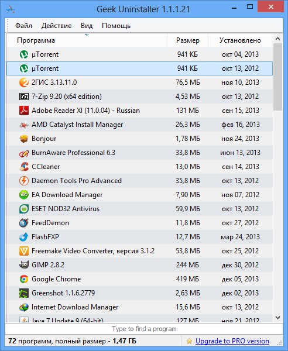The height and width of the screenshot is (351, 288).
Task: Click the 244 МБ size cell
Action: [x=187, y=265]
